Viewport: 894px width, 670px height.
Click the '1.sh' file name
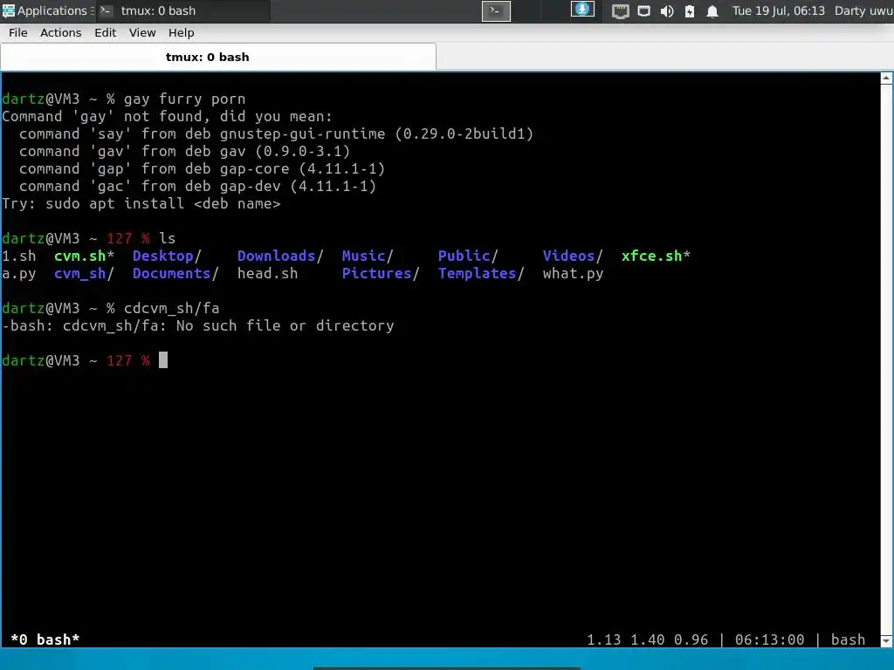19,256
